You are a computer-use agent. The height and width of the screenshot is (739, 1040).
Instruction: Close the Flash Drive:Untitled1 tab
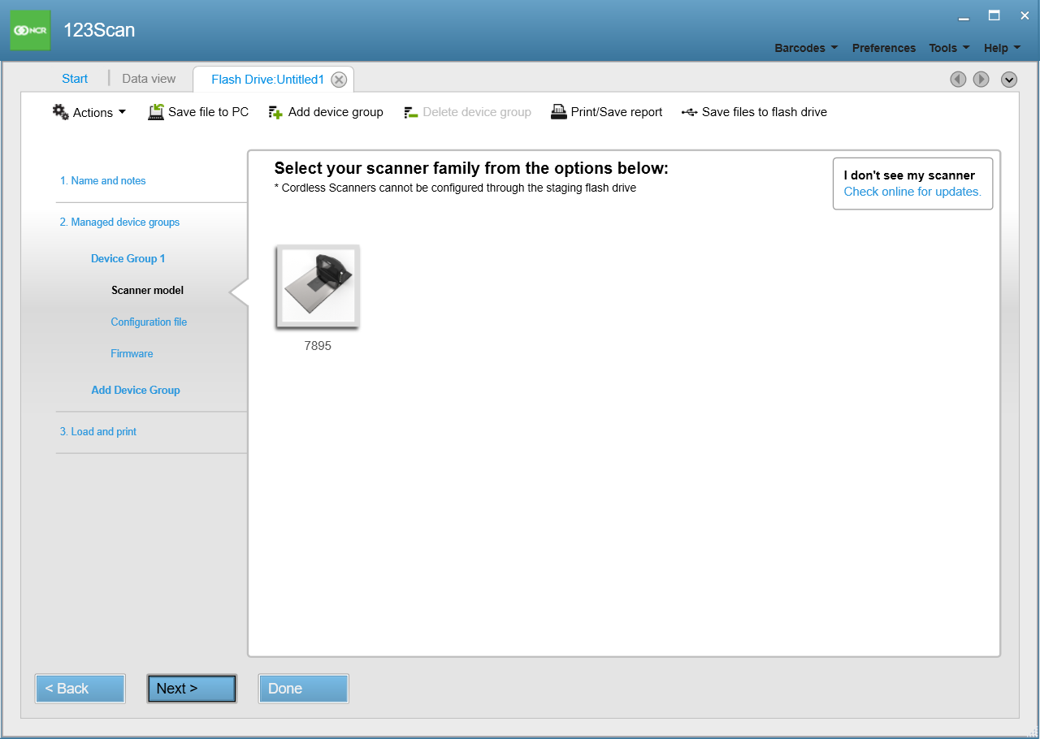(x=339, y=79)
